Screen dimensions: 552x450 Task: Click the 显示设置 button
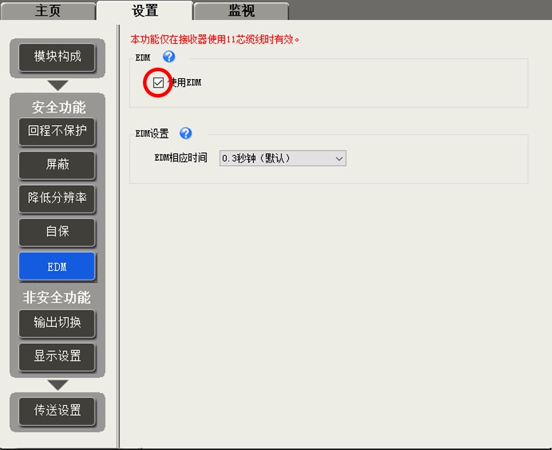[57, 356]
